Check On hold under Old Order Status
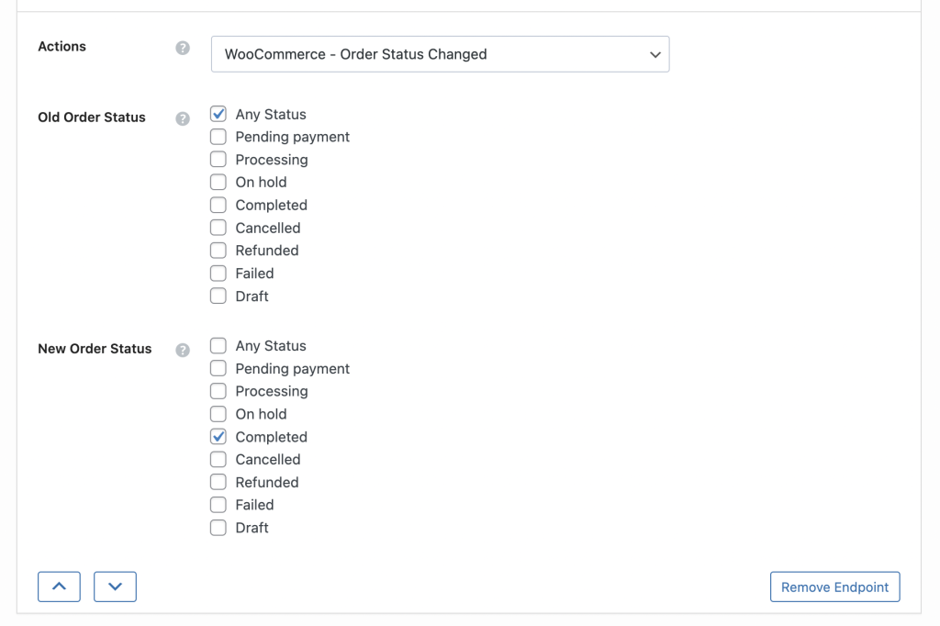940x626 pixels. (x=218, y=182)
